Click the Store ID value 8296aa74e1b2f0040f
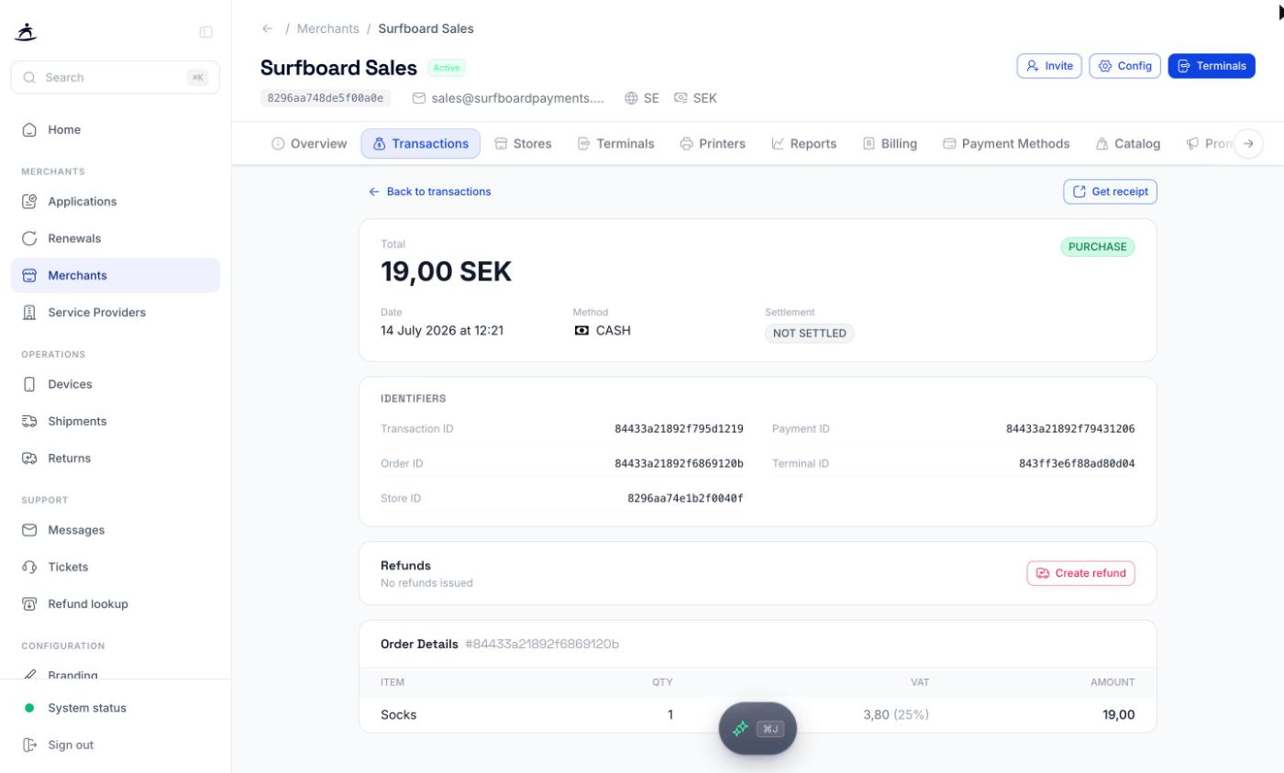 tap(685, 499)
